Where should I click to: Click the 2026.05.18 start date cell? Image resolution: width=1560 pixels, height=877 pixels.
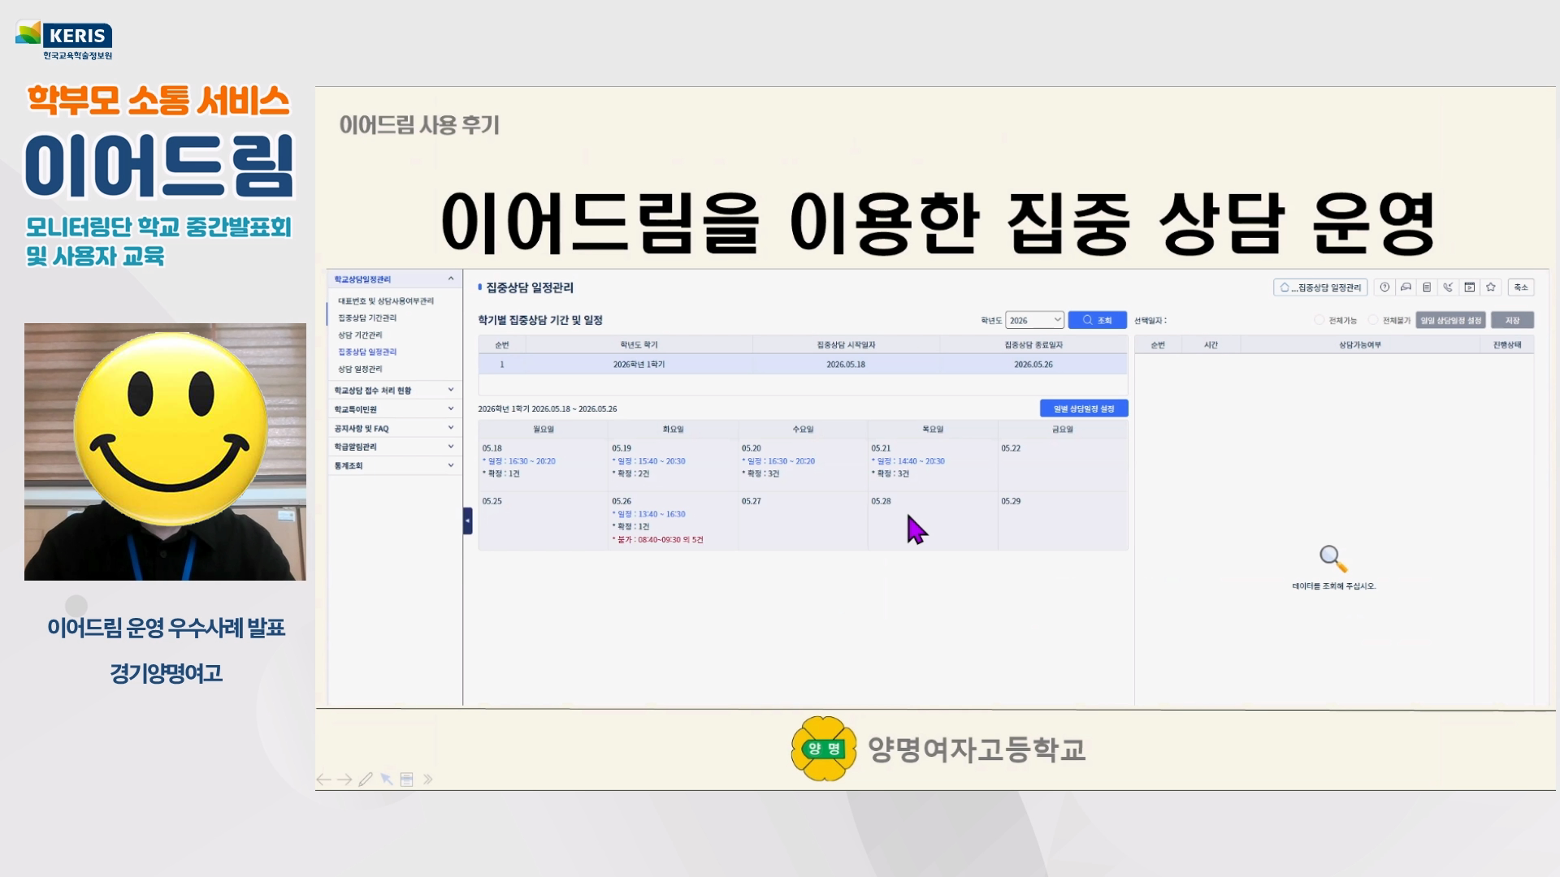click(846, 365)
